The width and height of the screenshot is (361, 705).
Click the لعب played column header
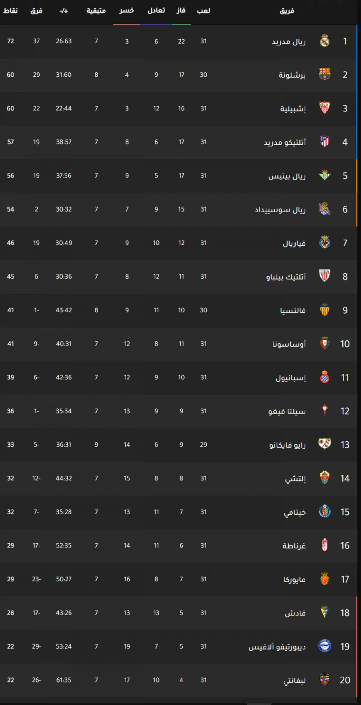point(204,11)
